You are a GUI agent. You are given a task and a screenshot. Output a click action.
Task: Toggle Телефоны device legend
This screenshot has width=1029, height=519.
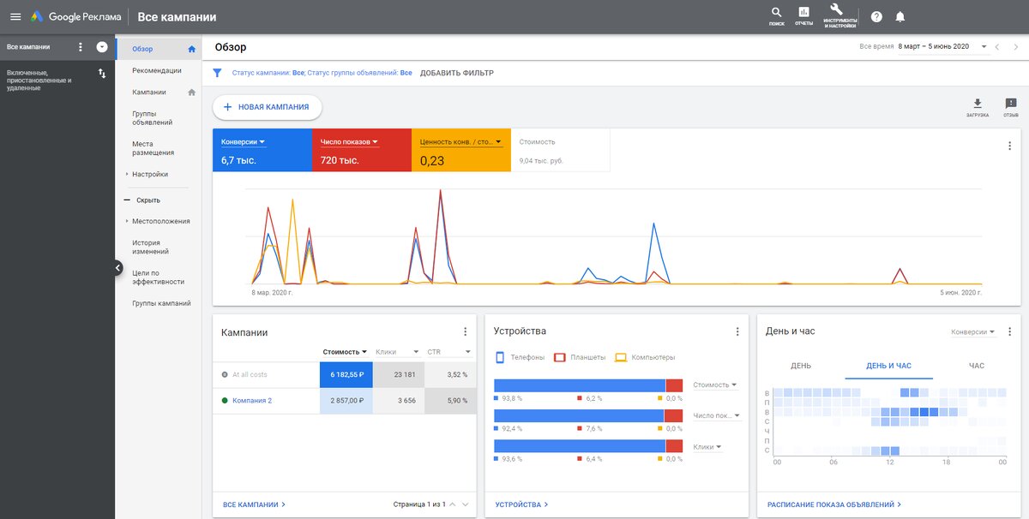click(x=520, y=357)
